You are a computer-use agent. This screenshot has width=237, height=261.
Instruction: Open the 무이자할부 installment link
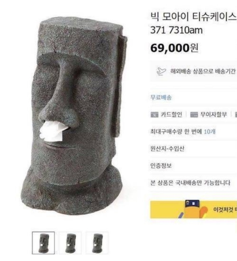(213, 114)
